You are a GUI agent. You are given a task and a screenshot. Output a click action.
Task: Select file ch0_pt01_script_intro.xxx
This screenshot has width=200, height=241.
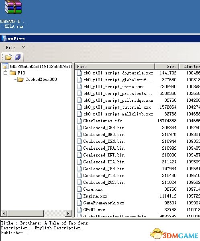114,87
